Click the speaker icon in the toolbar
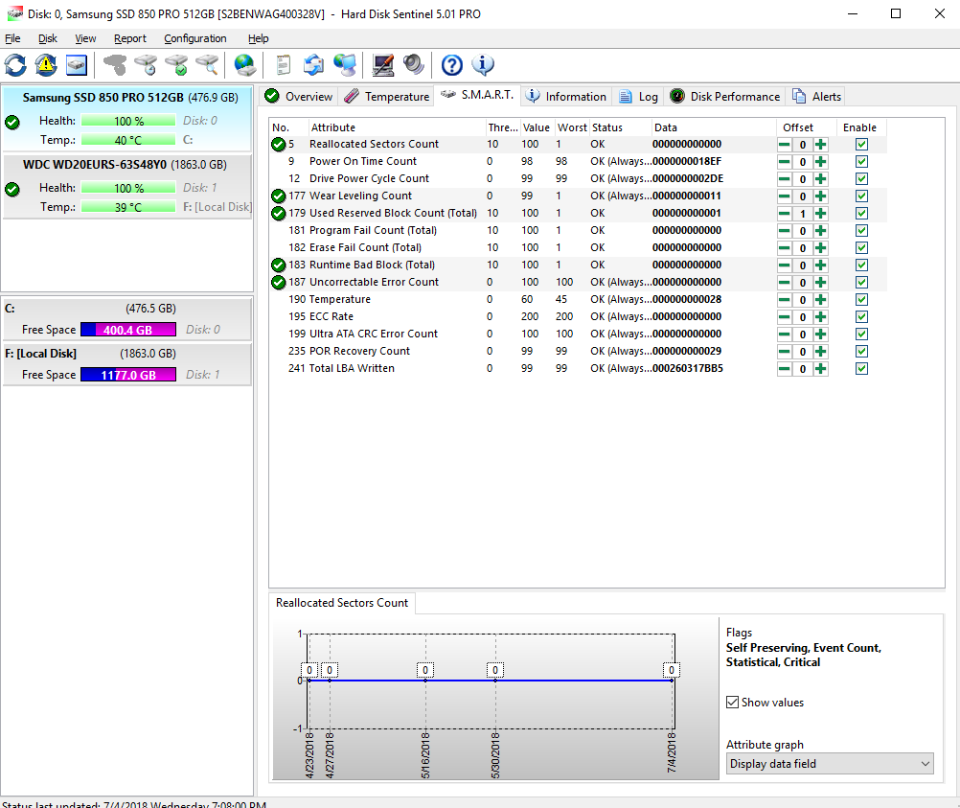The height and width of the screenshot is (808, 960). point(414,65)
